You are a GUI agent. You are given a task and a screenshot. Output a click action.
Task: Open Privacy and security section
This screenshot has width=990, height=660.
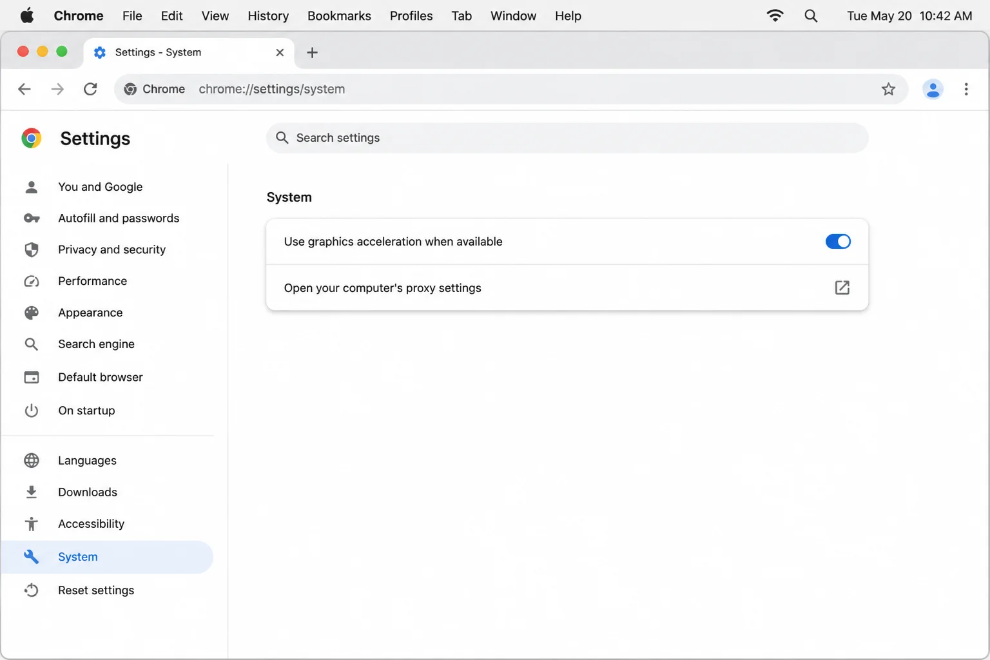[107, 249]
